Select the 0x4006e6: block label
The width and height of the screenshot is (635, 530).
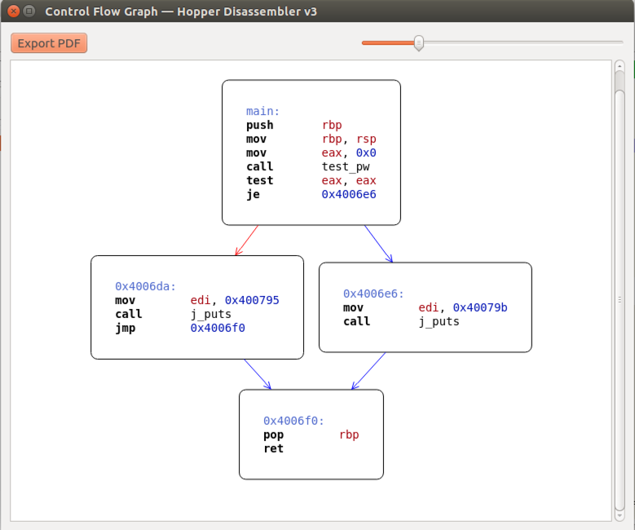373,294
